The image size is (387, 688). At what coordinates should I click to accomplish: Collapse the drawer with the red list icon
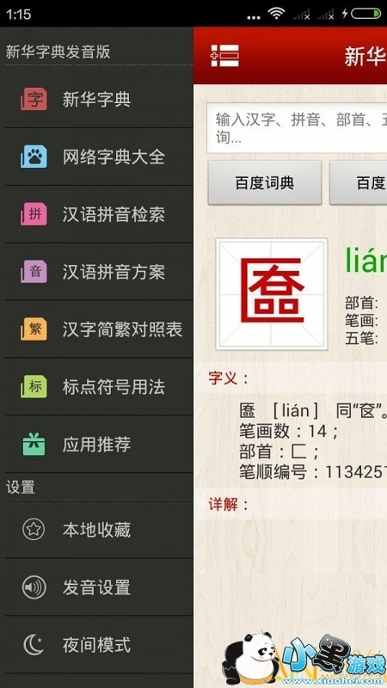coord(224,56)
